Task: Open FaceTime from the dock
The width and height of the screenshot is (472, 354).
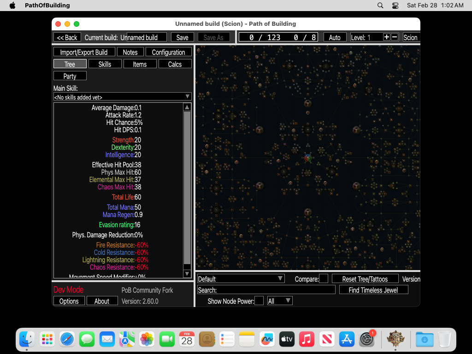Action: coord(167,339)
